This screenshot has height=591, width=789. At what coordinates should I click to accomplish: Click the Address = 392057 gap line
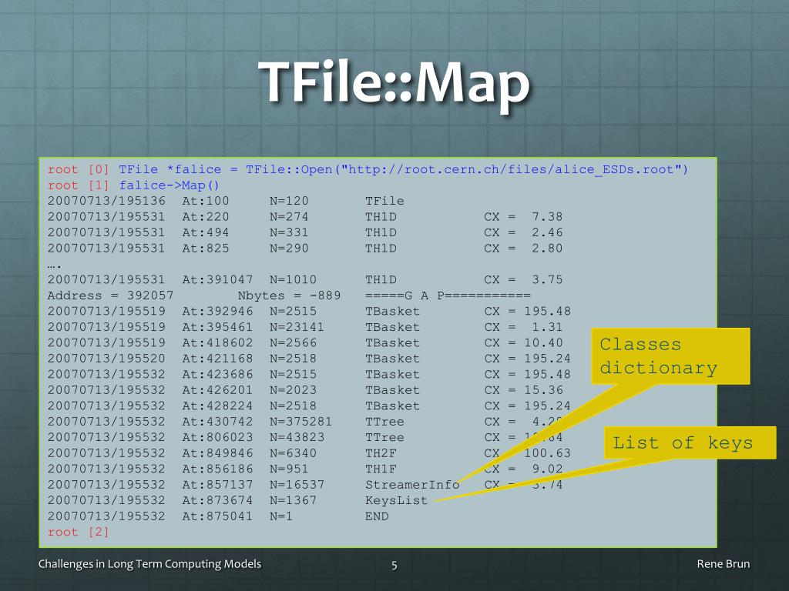click(x=290, y=295)
